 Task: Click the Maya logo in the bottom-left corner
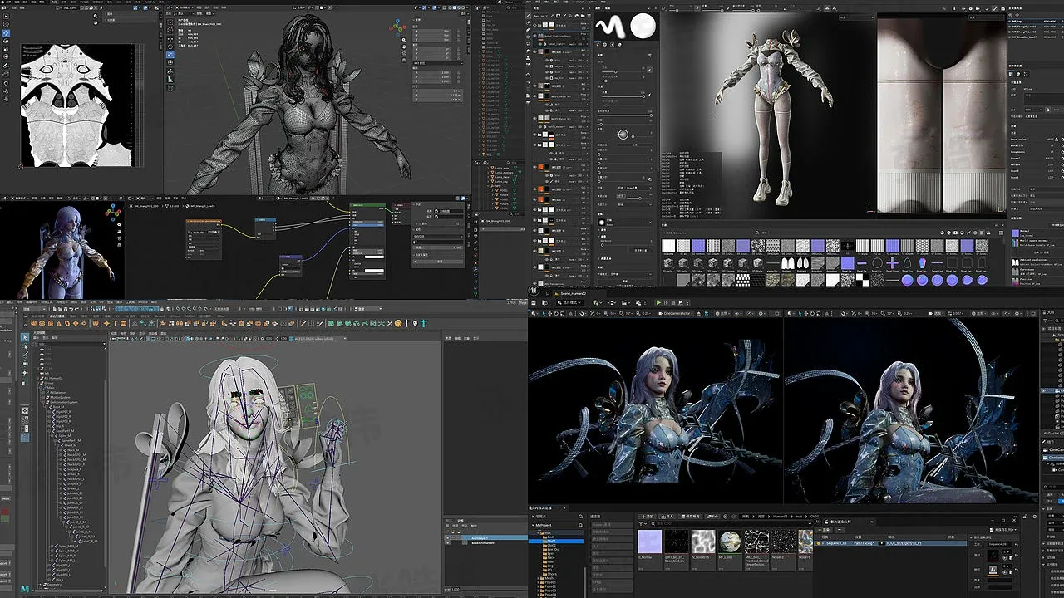(x=25, y=589)
